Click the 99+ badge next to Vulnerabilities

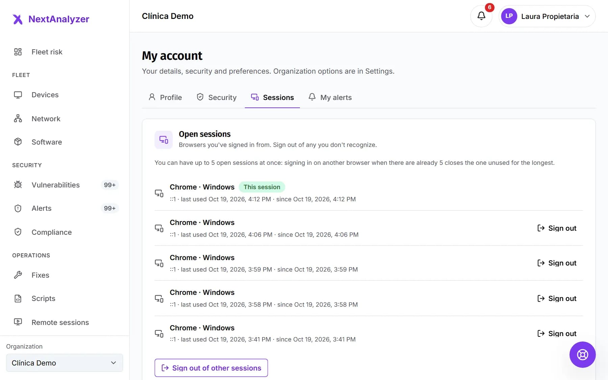pyautogui.click(x=110, y=185)
